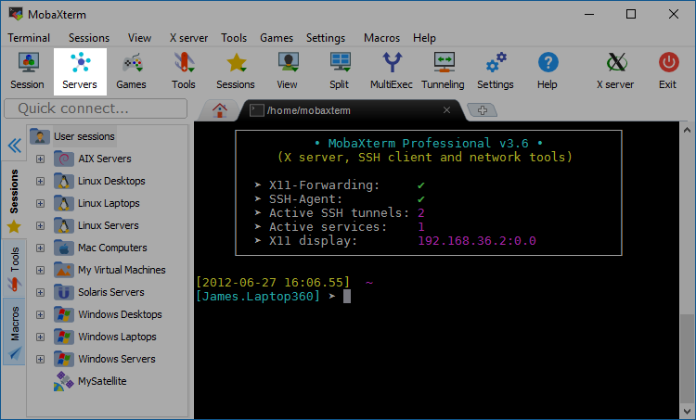Expand the AIX Servers folder
This screenshot has height=420, width=696.
point(40,159)
